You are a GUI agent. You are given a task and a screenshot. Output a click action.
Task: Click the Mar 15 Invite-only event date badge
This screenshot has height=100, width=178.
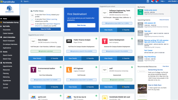click(x=140, y=12)
